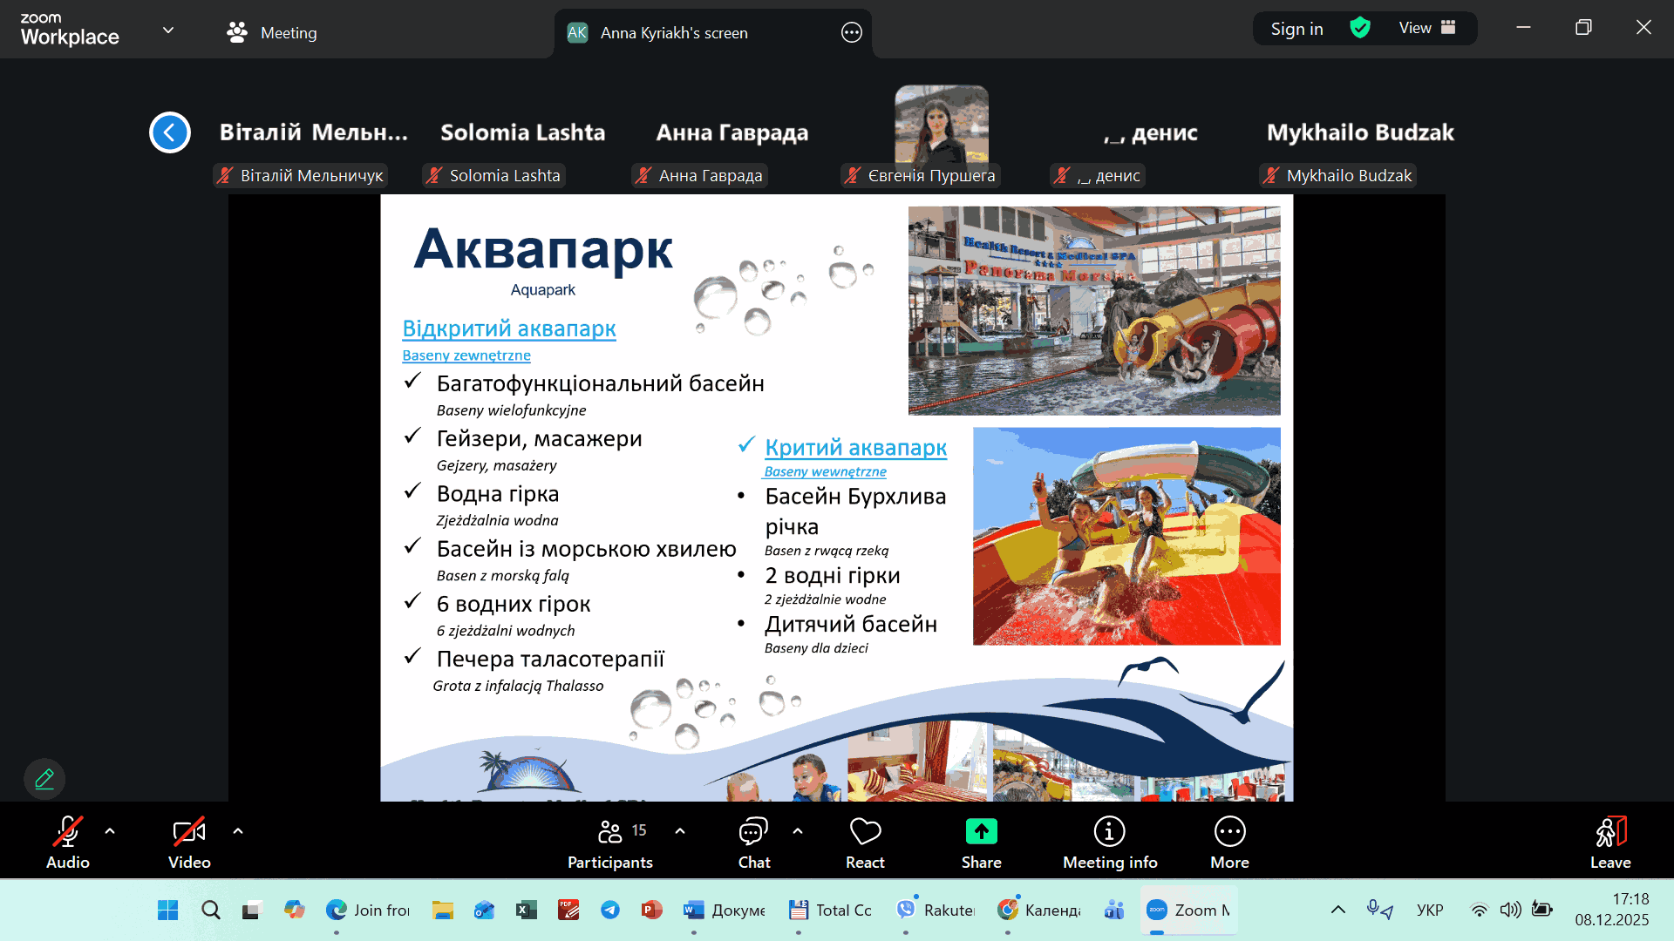Click the annotation pencil icon
Viewport: 1674px width, 941px height.
(x=44, y=778)
